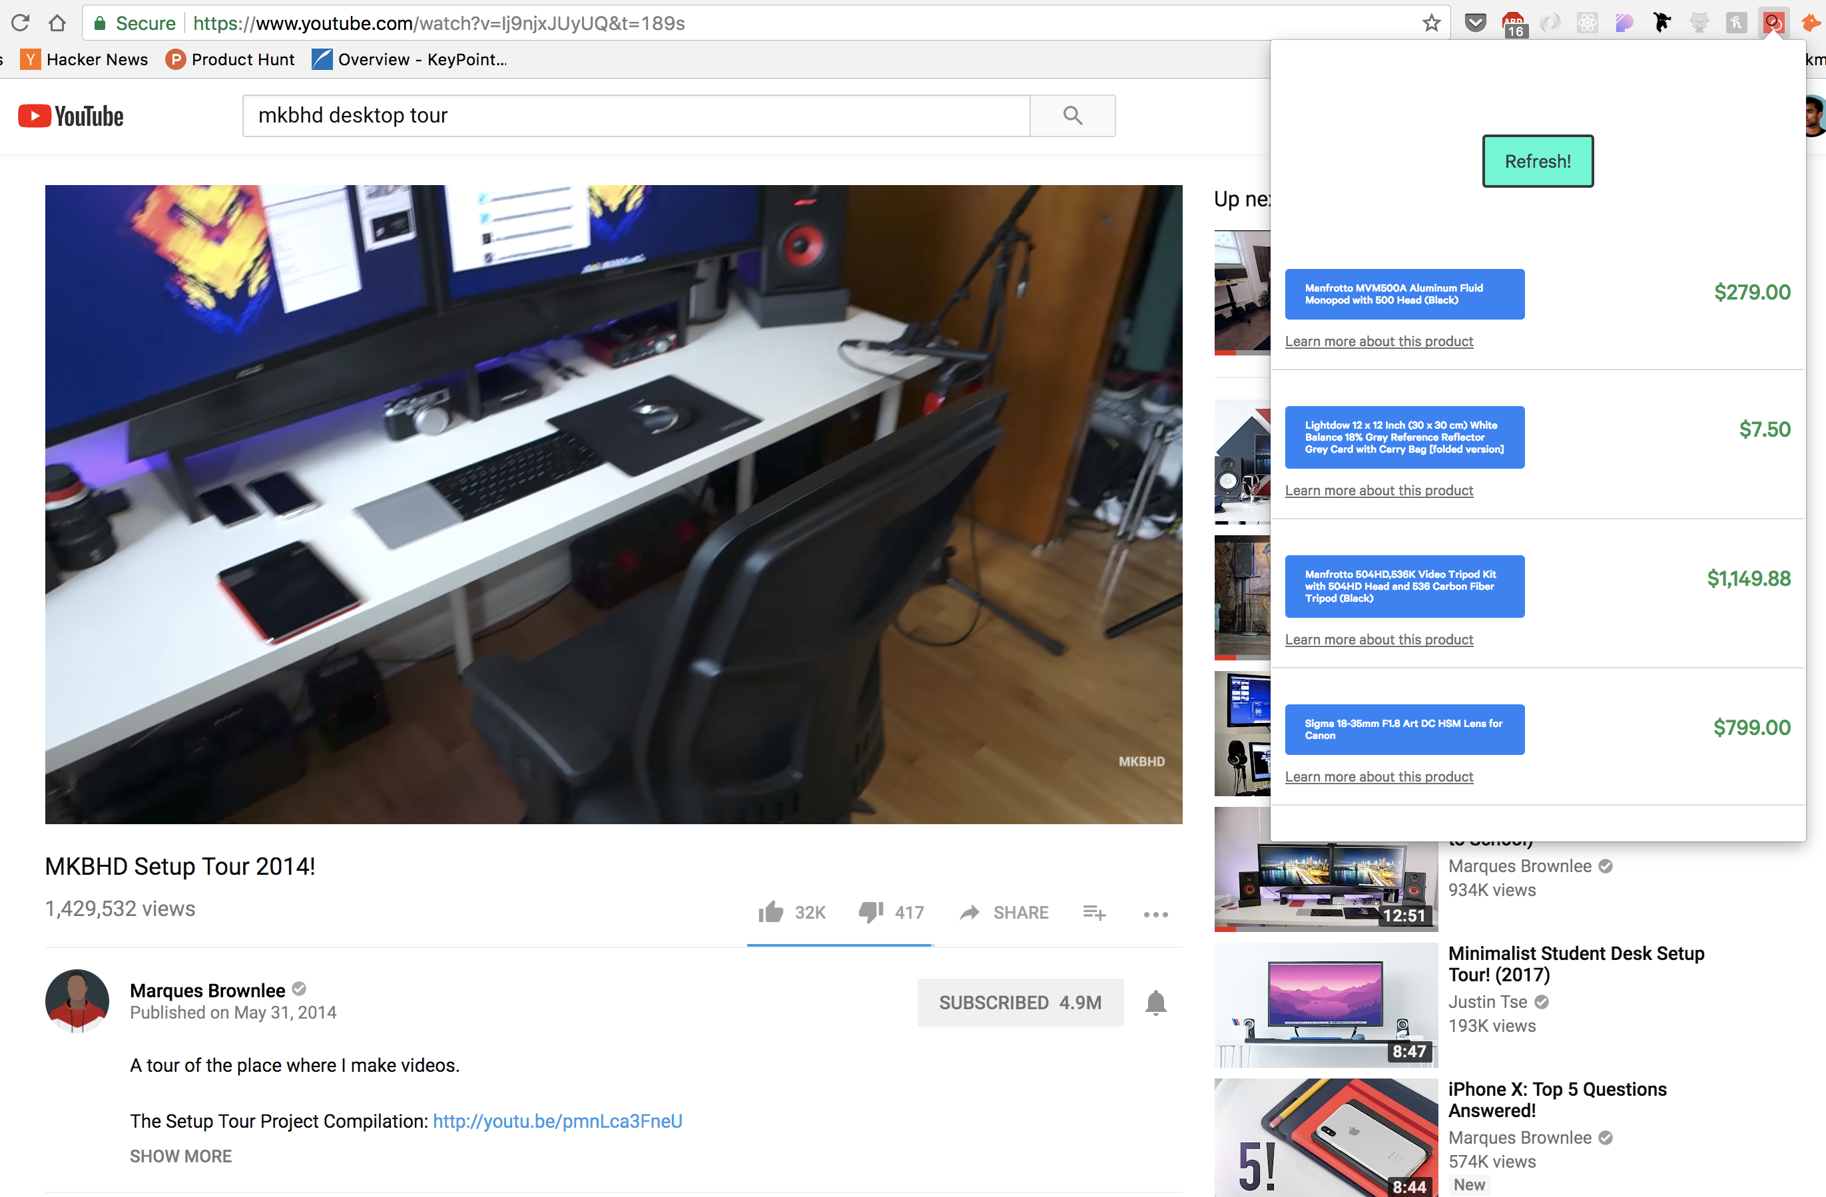Learn more about the Manfrotto monopod product
Image resolution: width=1826 pixels, height=1197 pixels.
tap(1378, 342)
